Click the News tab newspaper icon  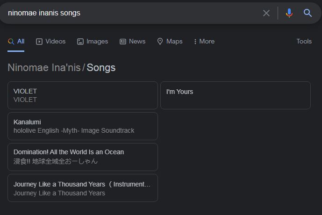click(123, 42)
